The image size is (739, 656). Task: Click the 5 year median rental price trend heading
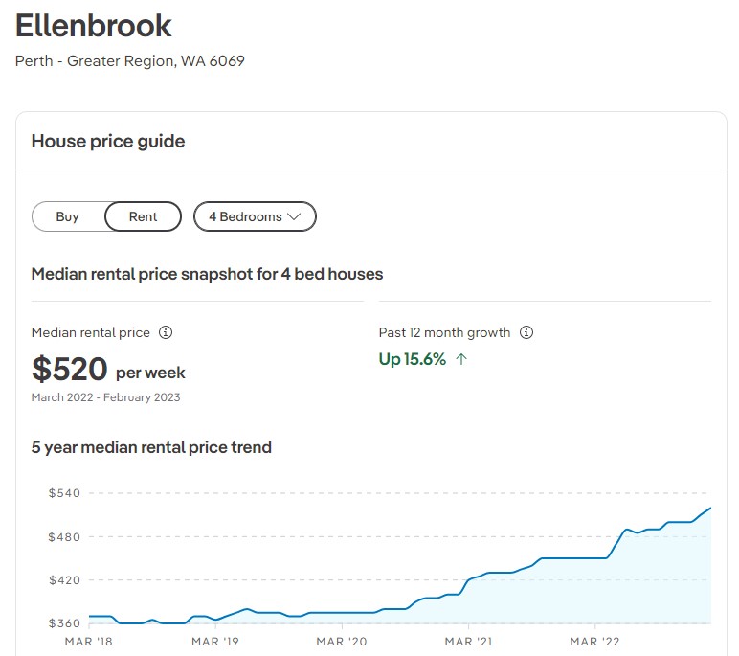(151, 447)
